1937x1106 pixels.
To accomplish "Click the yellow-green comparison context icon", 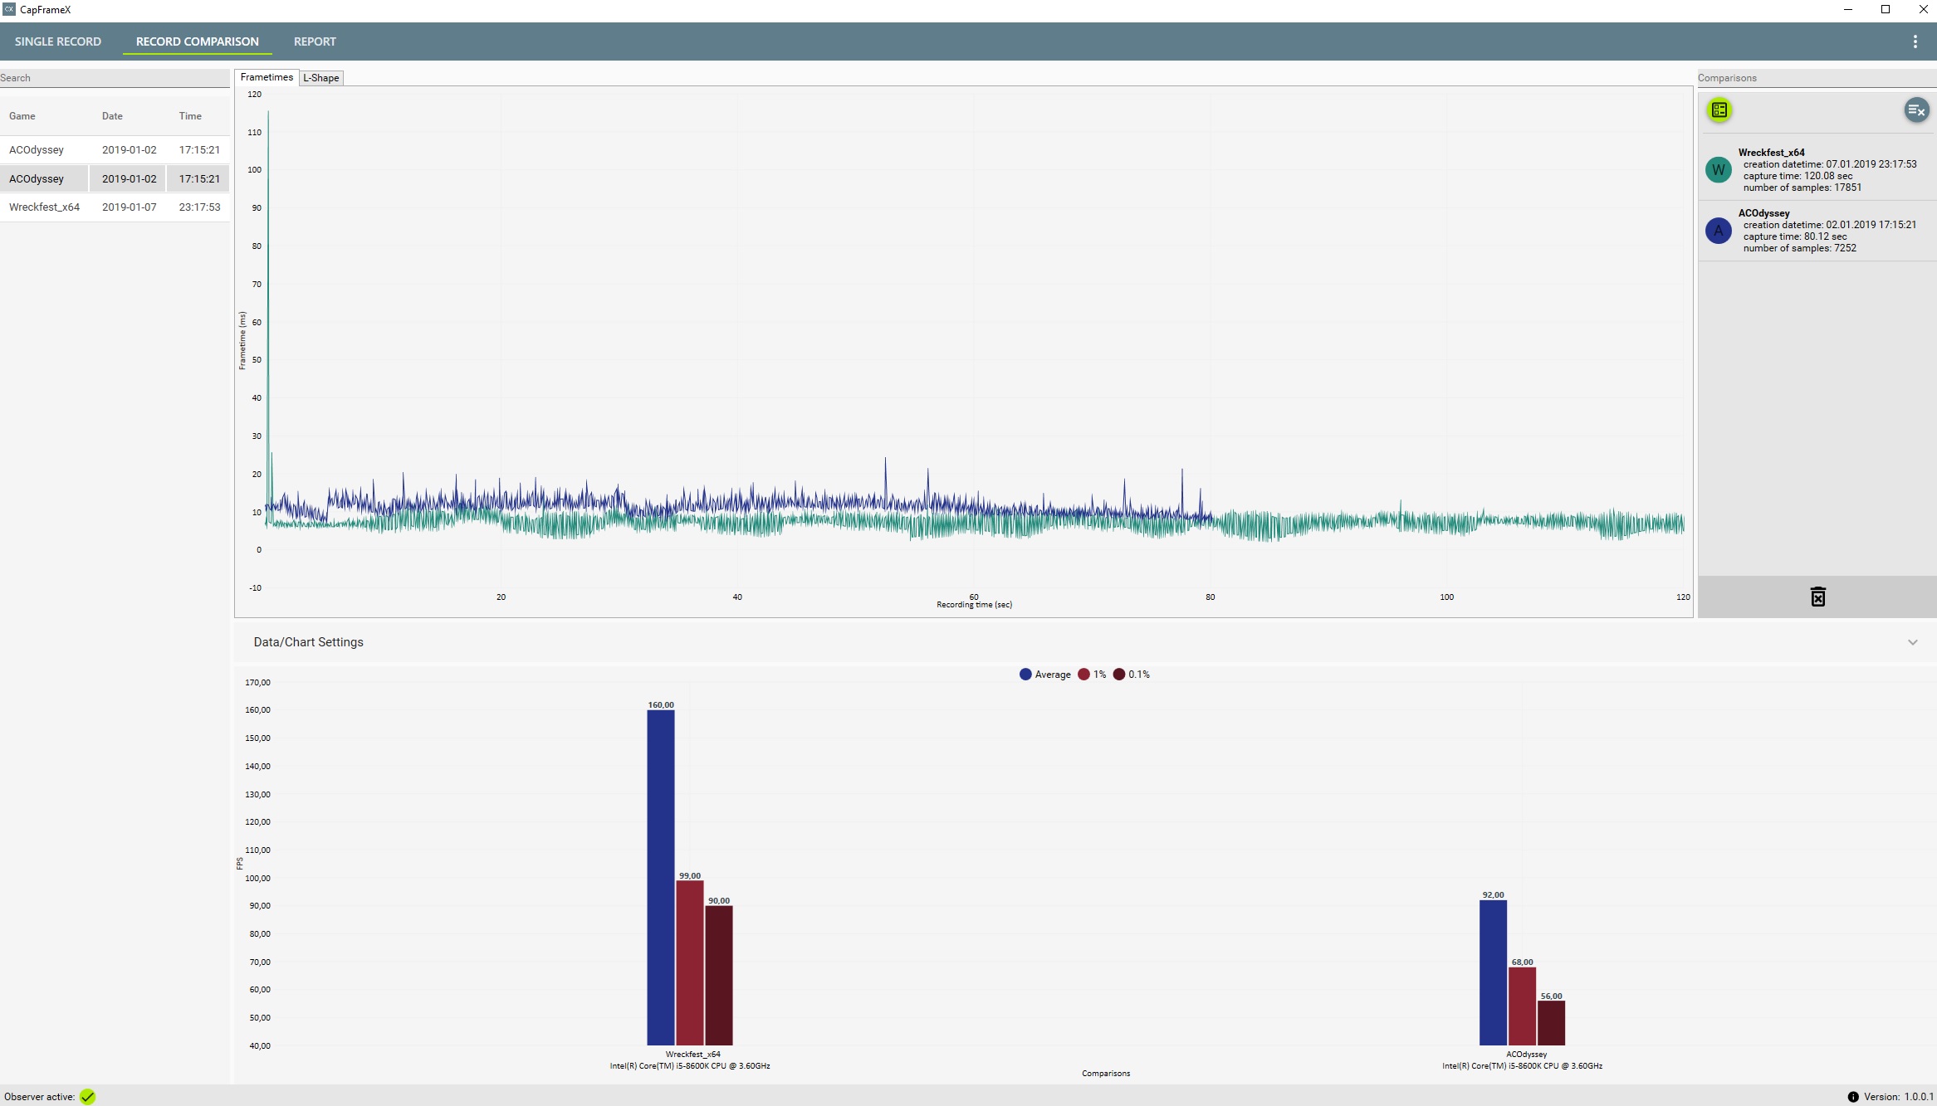I will (1719, 110).
